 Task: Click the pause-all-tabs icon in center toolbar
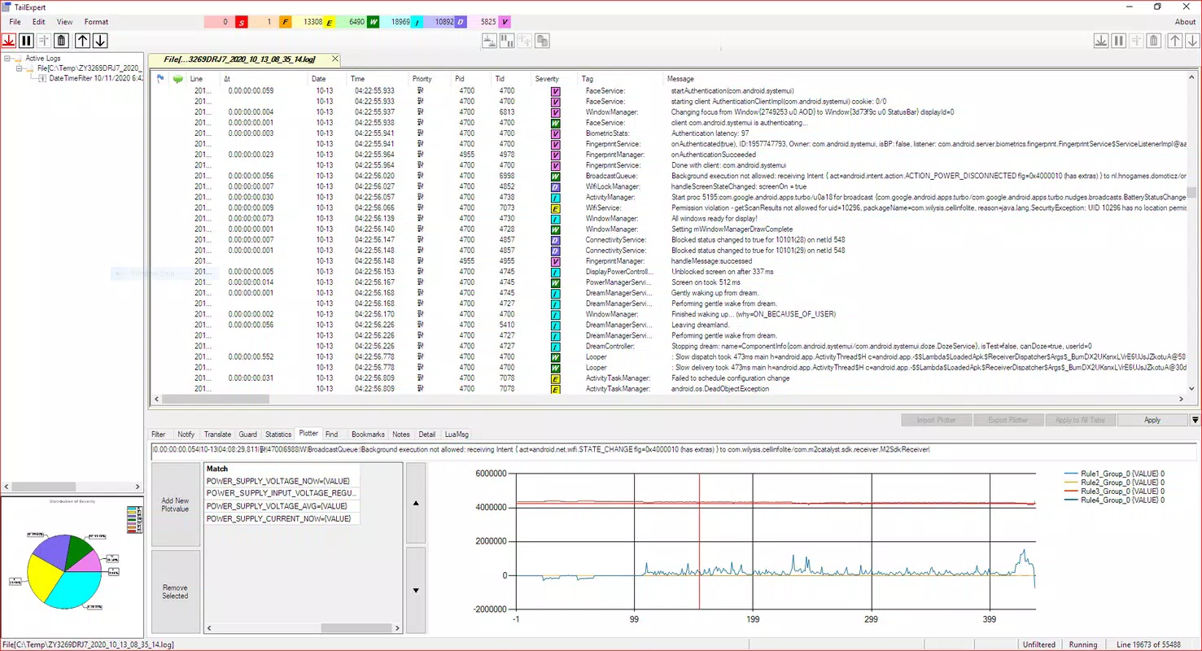pos(507,41)
